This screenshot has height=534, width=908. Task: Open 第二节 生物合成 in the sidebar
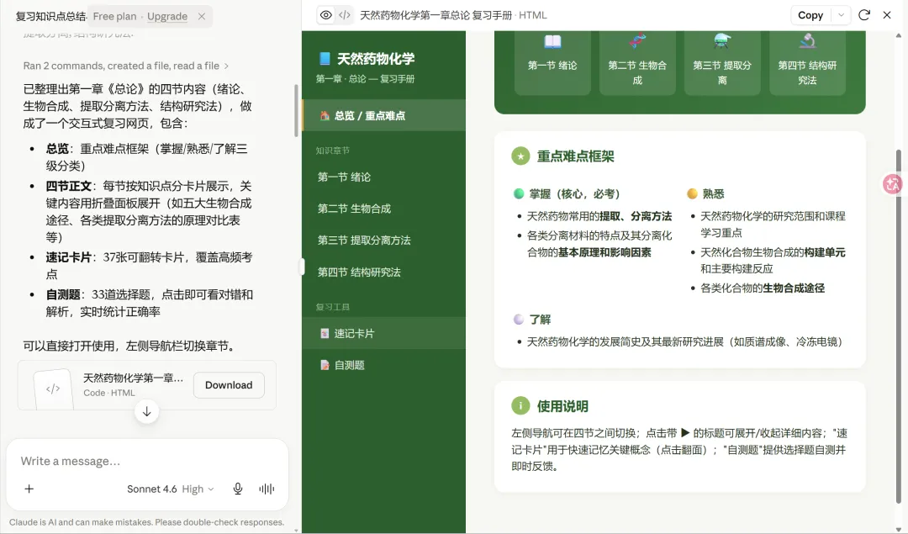(x=384, y=209)
